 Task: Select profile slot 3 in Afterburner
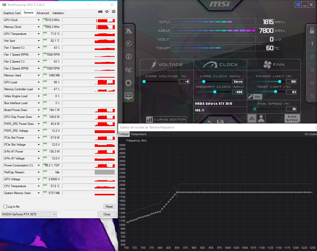(312, 70)
